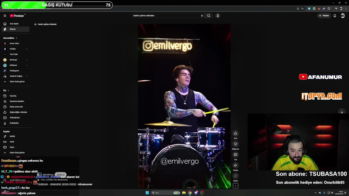
Task: Expand Daha fazla göster under Keşfet
Action: (x=16, y=153)
